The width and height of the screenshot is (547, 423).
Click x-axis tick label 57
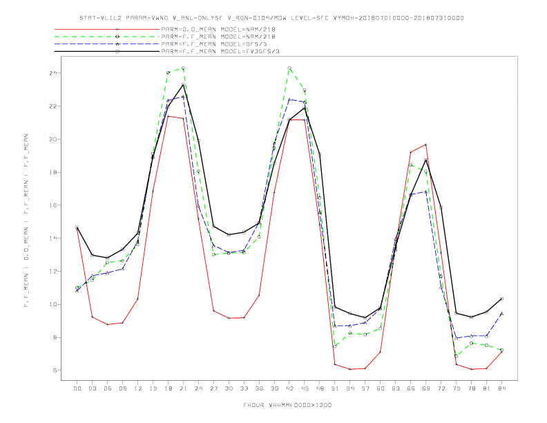pyautogui.click(x=365, y=388)
